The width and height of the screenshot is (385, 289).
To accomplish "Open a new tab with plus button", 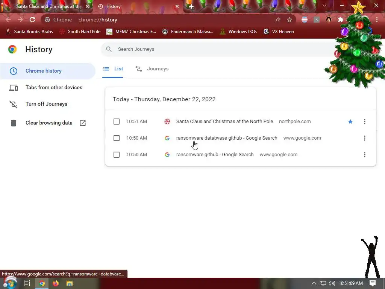I will [191, 6].
